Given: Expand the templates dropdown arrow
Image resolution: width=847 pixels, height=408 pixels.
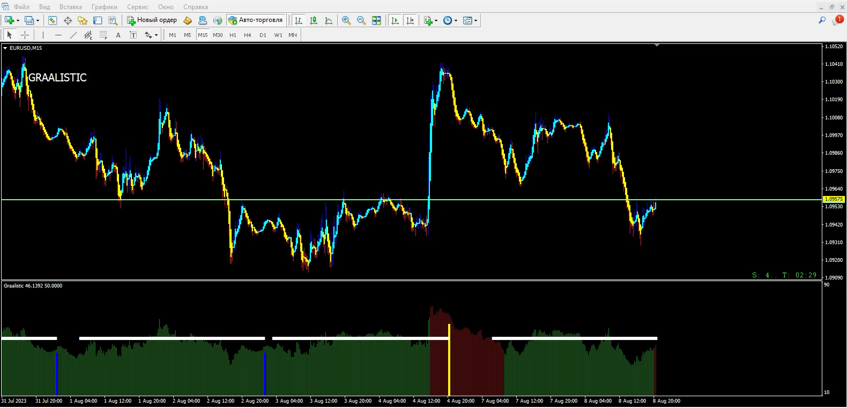Looking at the screenshot, I should click(x=475, y=20).
